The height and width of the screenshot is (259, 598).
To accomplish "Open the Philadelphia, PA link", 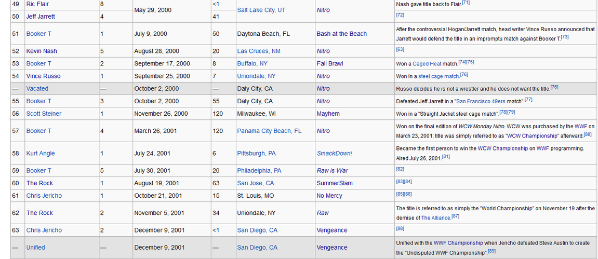I will (x=259, y=171).
